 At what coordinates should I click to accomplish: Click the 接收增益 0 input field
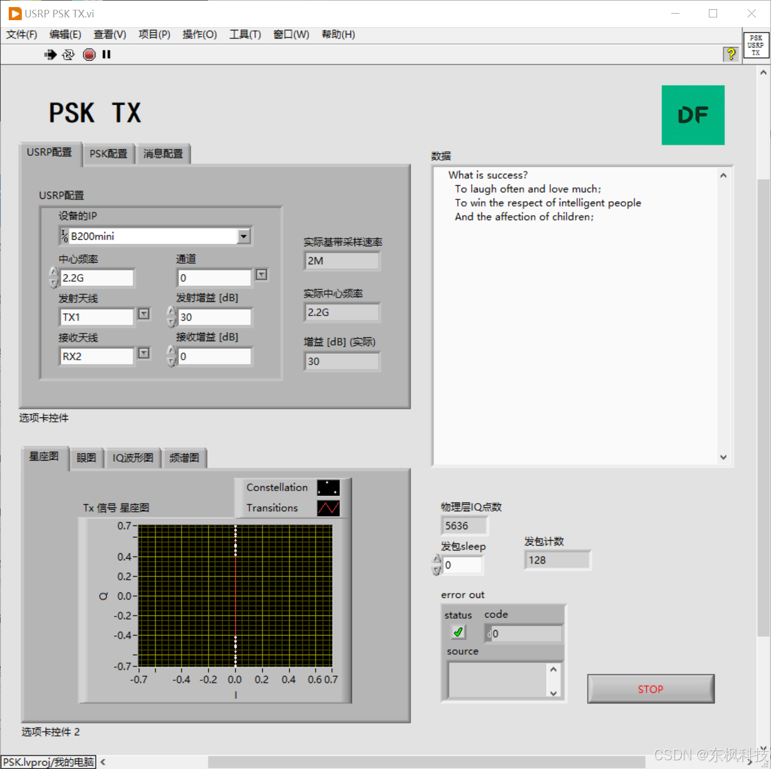pyautogui.click(x=215, y=356)
